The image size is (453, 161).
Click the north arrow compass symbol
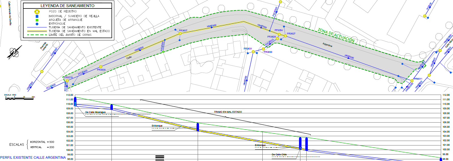point(14,53)
